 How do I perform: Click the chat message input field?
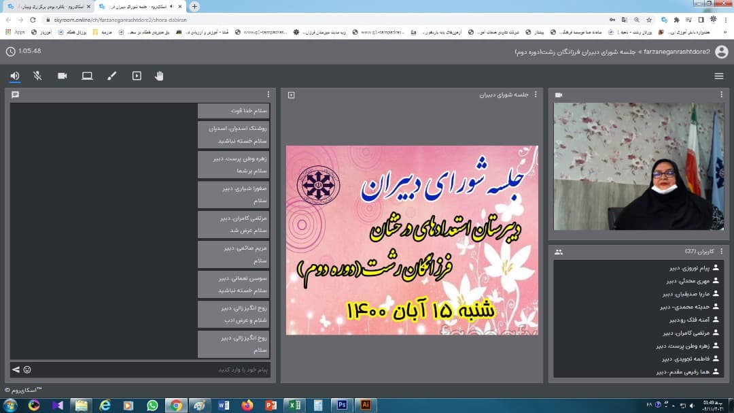(x=150, y=369)
